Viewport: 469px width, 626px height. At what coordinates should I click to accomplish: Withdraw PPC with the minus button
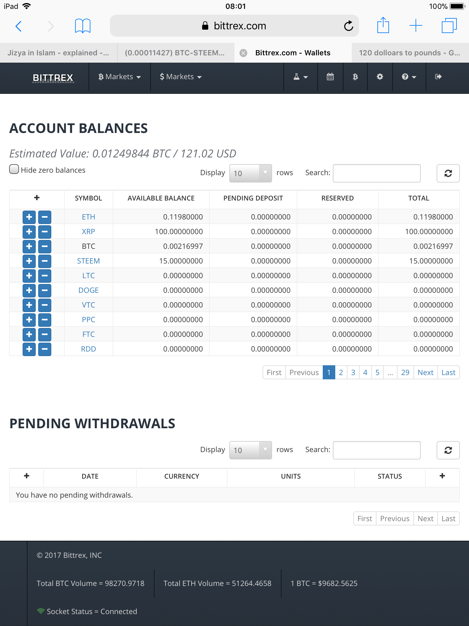(45, 320)
